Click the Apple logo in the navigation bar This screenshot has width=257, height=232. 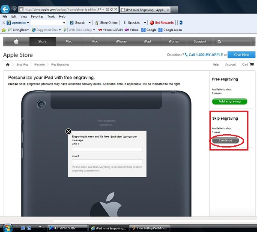[16, 41]
